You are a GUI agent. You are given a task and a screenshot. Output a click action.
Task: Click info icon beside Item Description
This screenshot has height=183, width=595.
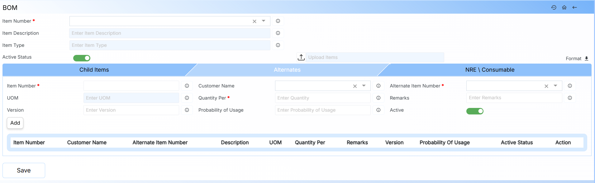[x=278, y=33]
